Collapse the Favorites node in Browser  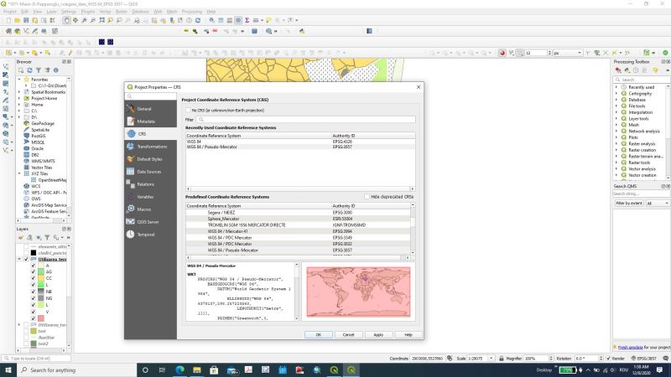tap(19, 80)
